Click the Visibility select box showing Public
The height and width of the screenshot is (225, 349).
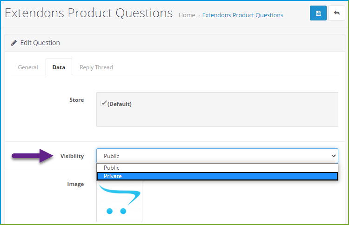tap(217, 156)
